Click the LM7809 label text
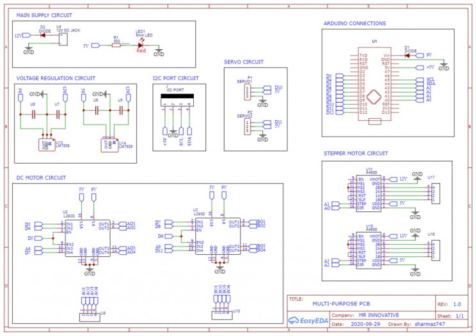Image resolution: width=476 pixels, height=336 pixels. coord(63,146)
